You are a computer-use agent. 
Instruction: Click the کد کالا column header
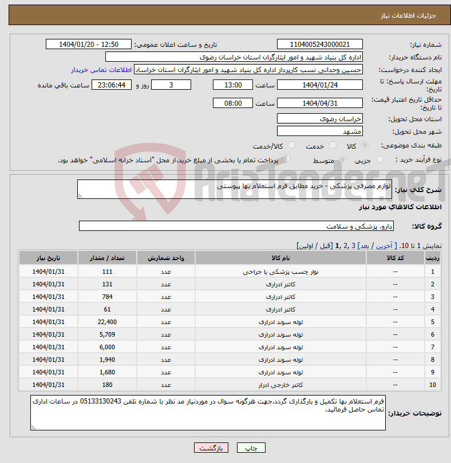point(395,258)
